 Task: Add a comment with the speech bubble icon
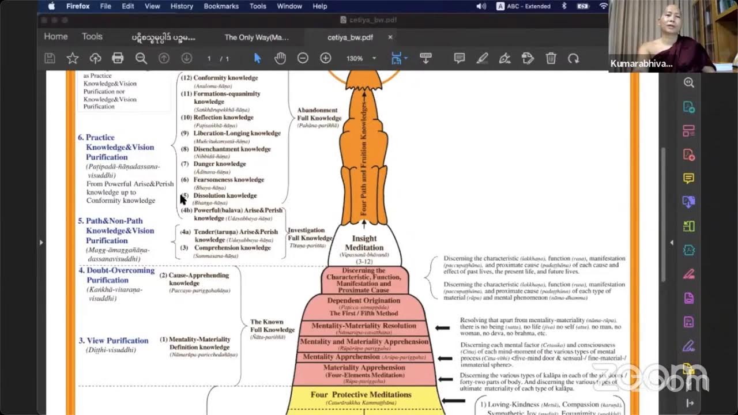pyautogui.click(x=460, y=58)
